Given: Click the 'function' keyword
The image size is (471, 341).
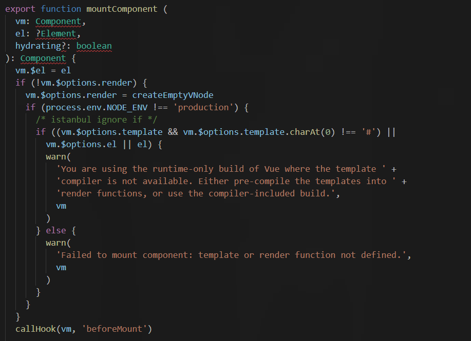Looking at the screenshot, I should tap(61, 9).
